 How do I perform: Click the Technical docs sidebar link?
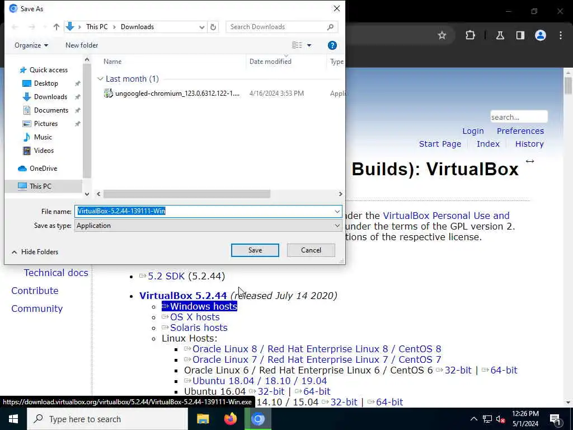point(56,273)
